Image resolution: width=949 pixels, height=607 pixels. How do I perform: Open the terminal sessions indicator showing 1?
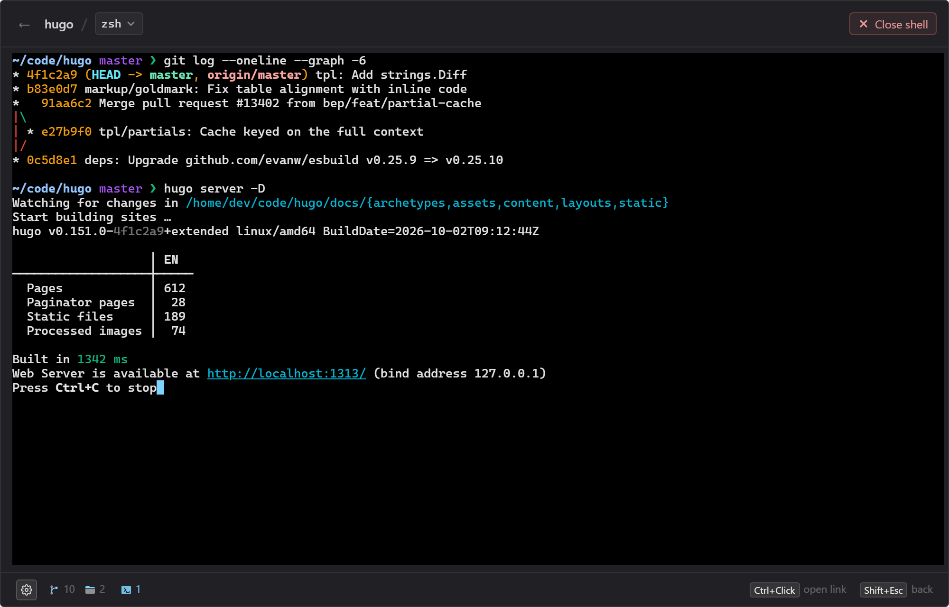(x=131, y=589)
